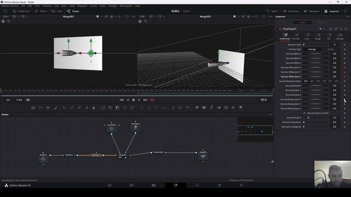Select XYZ normal rotation order
The height and width of the screenshot is (197, 351).
coord(306,81)
